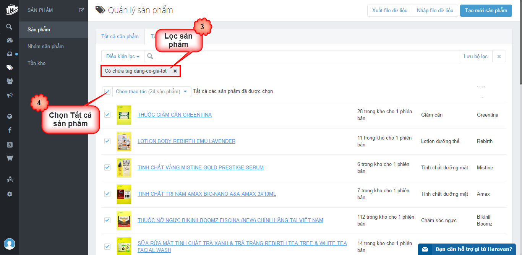Click the Lotion Body Rebirth thumbnail
This screenshot has height=255, width=522.
pyautogui.click(x=124, y=141)
